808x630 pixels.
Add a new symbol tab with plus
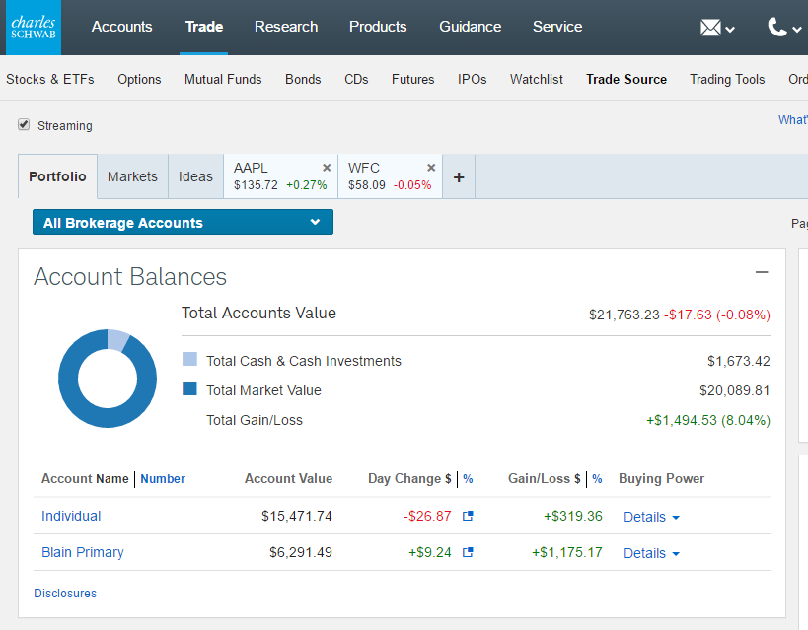pyautogui.click(x=459, y=177)
